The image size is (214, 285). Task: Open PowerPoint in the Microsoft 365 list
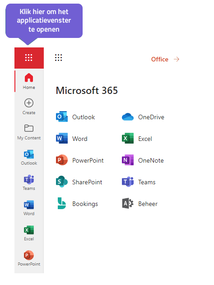tap(80, 160)
